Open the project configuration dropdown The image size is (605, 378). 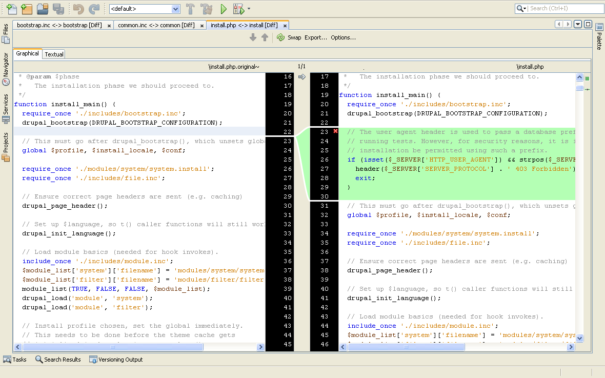[144, 9]
